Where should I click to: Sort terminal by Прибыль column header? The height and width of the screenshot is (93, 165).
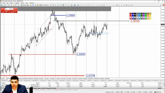tap(160, 83)
